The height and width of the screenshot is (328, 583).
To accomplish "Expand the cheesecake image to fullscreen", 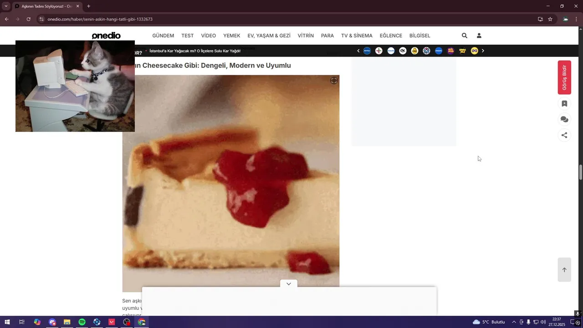I will [334, 81].
